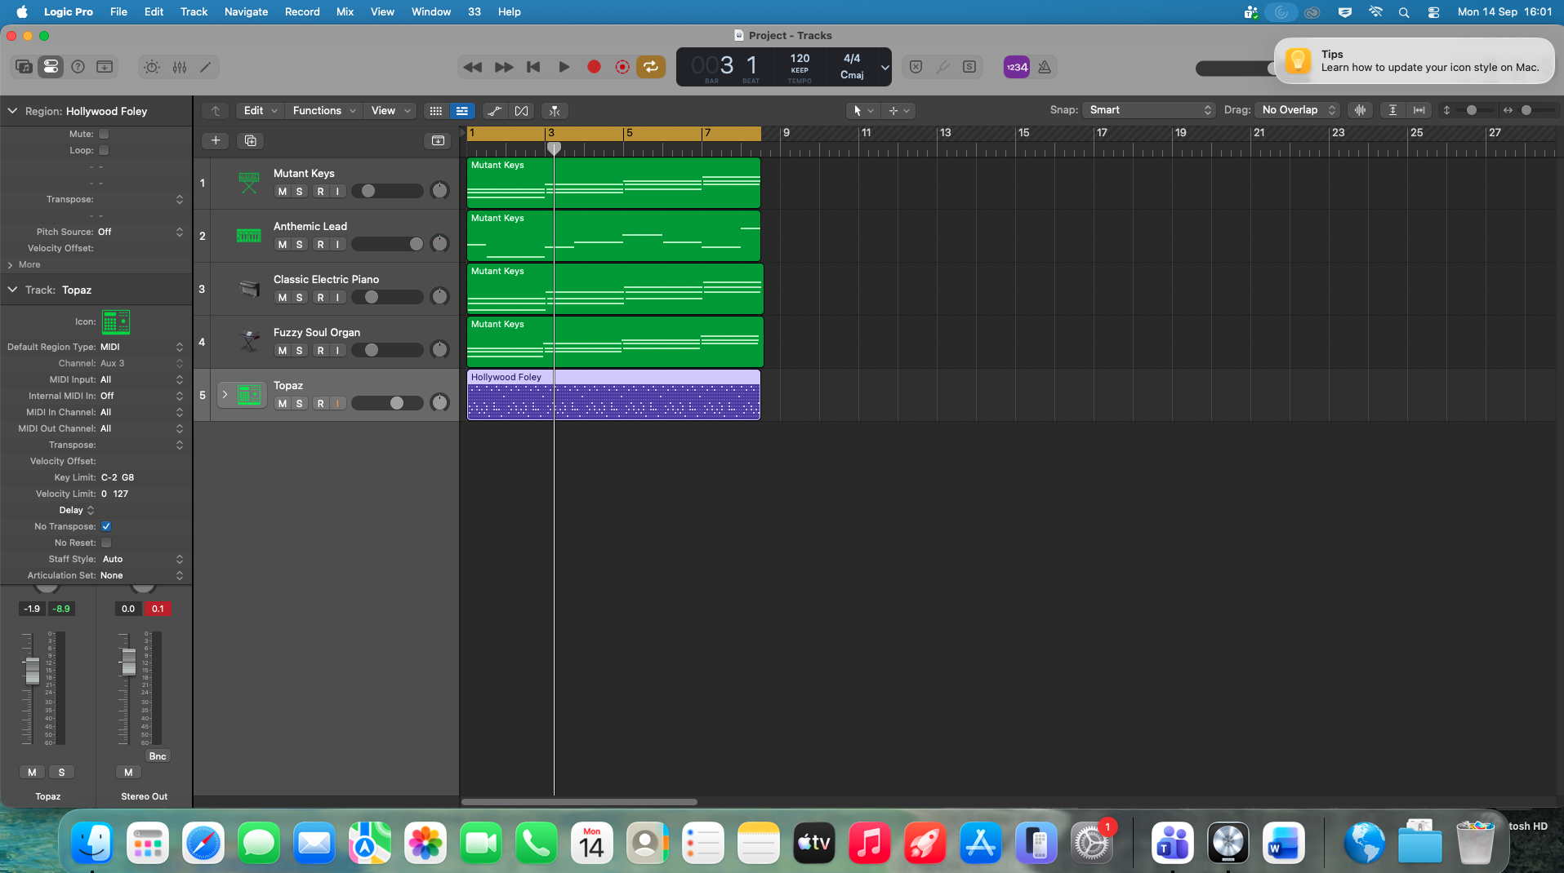Duplicate track with the duplicate icon
Viewport: 1564px width, 873px height.
pyautogui.click(x=251, y=140)
